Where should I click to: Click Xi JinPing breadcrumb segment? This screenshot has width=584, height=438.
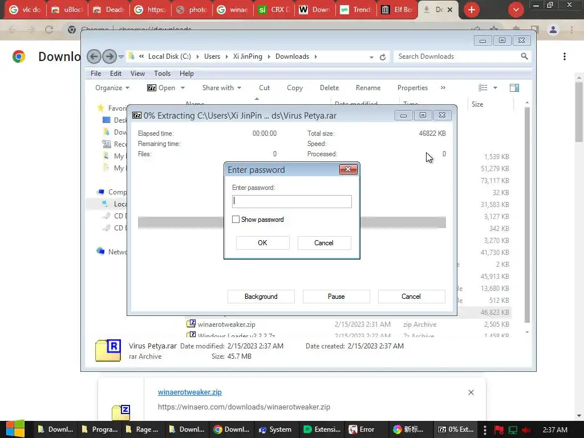coord(248,56)
